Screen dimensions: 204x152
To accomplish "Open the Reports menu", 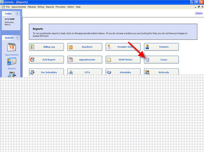I will [x=50, y=7].
